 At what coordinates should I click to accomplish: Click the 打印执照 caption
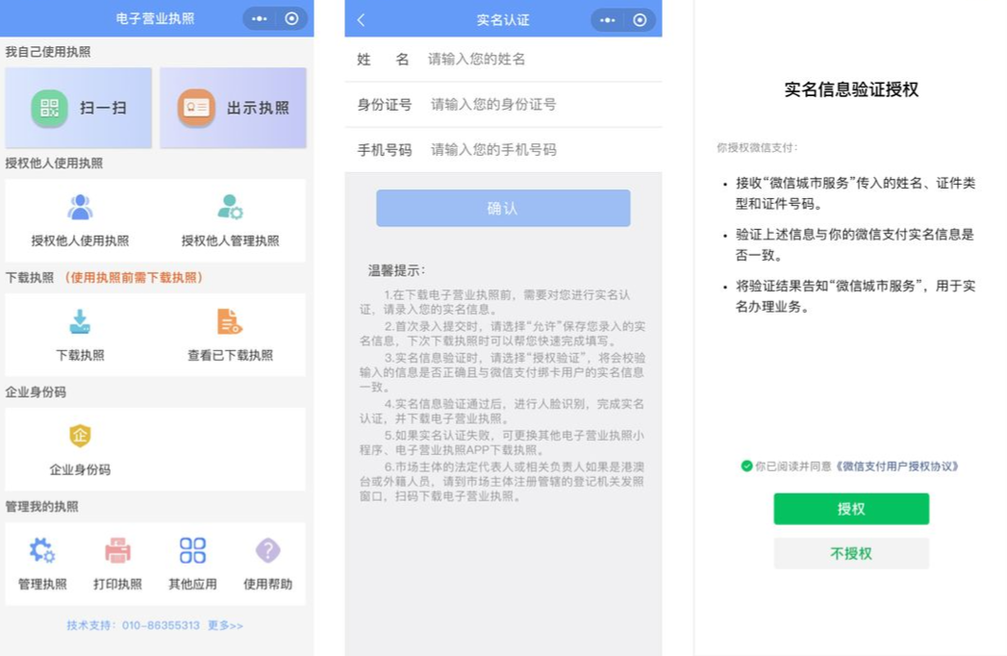[x=117, y=584]
